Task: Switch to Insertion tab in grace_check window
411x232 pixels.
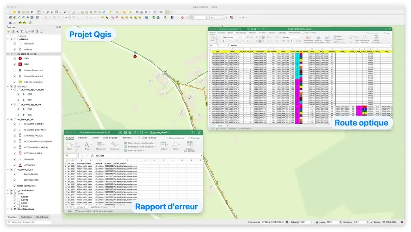Action: [82, 138]
